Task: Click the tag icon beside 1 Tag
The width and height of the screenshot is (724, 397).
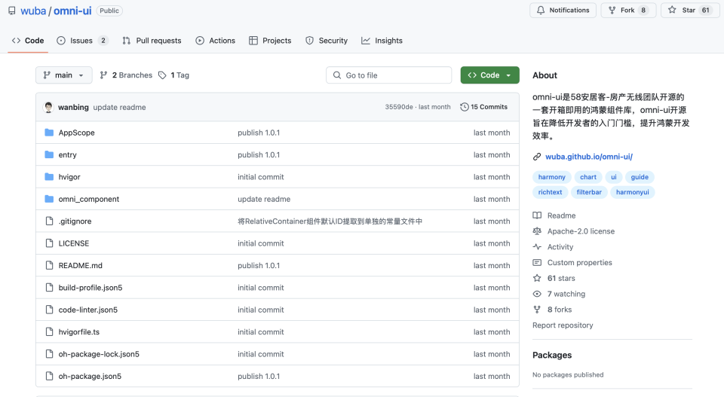Action: tap(162, 75)
